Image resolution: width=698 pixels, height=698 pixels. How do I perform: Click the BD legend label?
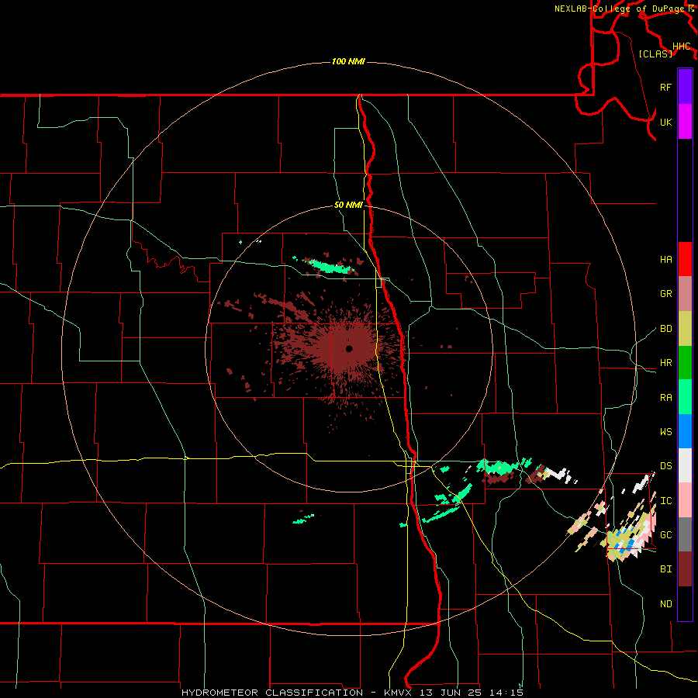pyautogui.click(x=665, y=329)
